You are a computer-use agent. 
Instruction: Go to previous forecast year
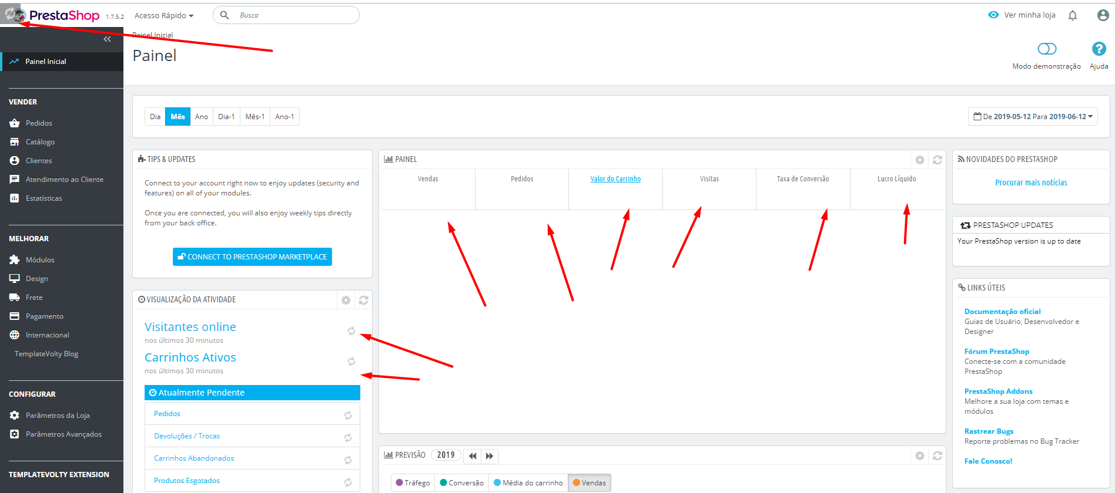point(473,456)
